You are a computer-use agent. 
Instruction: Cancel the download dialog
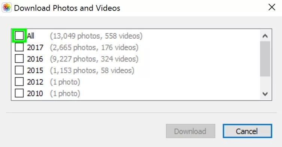247,131
